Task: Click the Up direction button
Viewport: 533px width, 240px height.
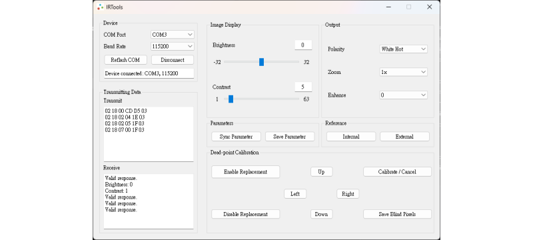Action: [x=321, y=172]
